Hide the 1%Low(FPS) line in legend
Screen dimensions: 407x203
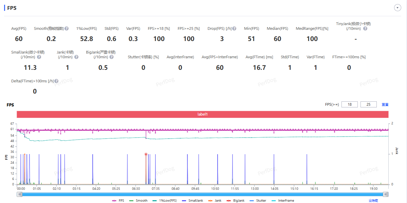164,201
